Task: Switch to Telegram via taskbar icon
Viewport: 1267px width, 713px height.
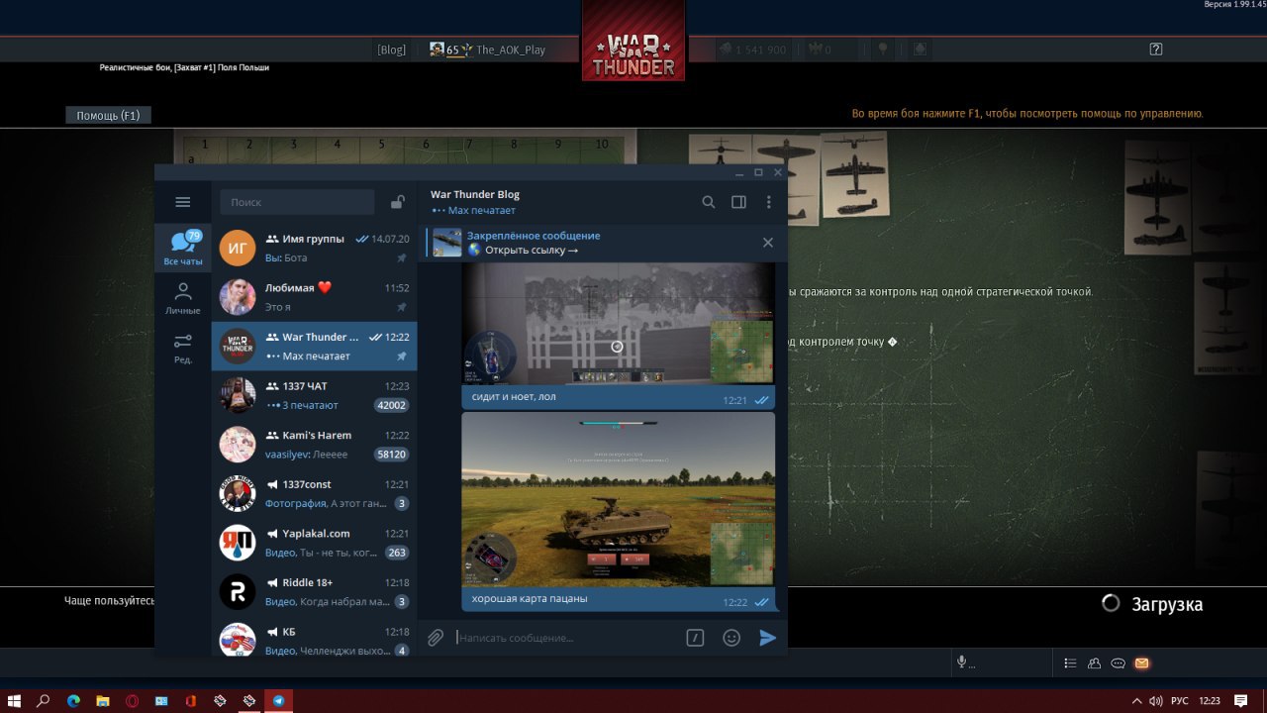Action: pyautogui.click(x=278, y=700)
